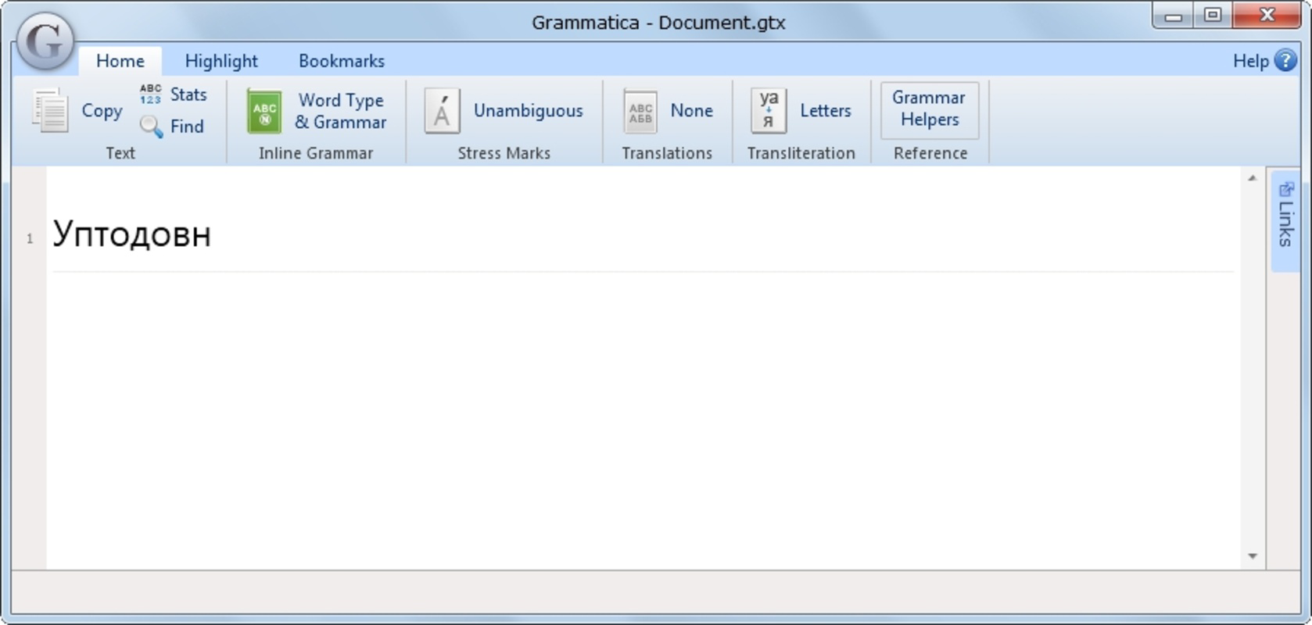
Task: Expand the Links side panel tab
Action: 1285,221
